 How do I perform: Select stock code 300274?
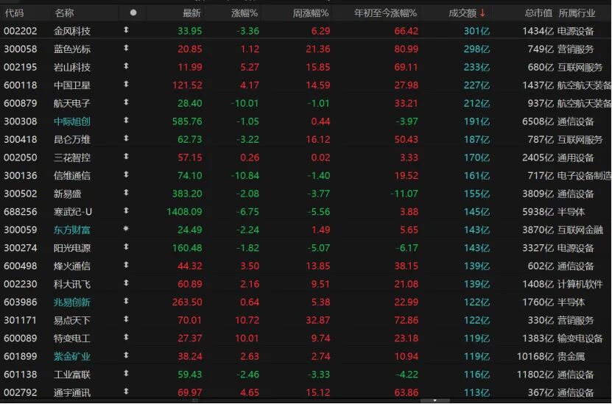tap(21, 248)
